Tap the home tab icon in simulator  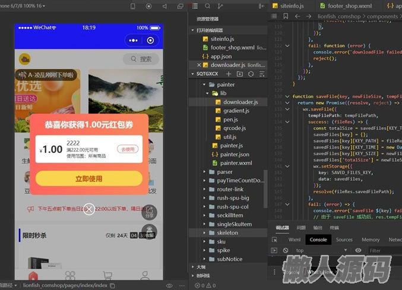[x=33, y=277]
